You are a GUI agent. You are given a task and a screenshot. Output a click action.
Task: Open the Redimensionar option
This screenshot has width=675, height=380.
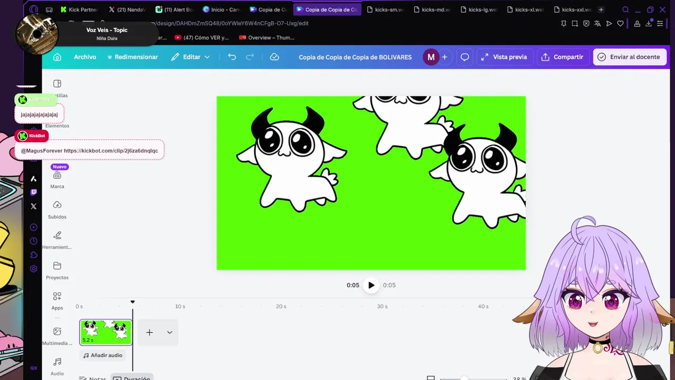(132, 57)
